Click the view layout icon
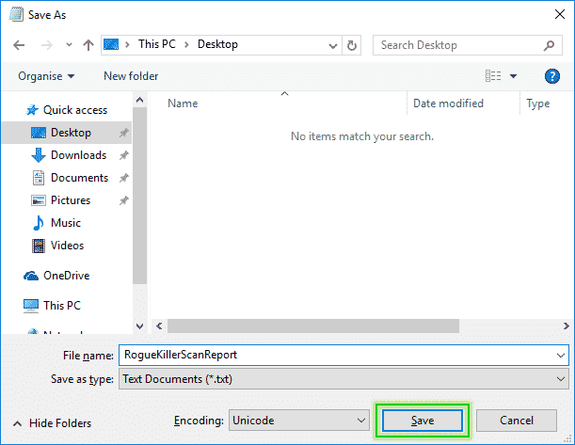Viewport: 575px width, 445px height. (x=493, y=76)
